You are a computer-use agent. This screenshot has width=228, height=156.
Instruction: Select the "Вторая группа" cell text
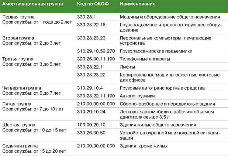click(18, 38)
